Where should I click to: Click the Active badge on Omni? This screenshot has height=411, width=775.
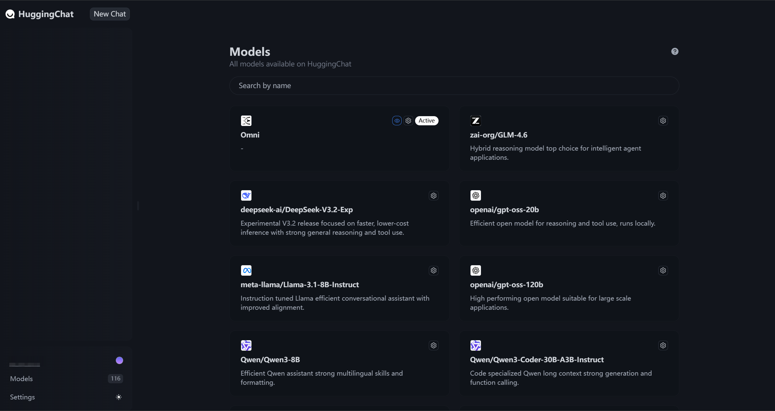point(426,121)
